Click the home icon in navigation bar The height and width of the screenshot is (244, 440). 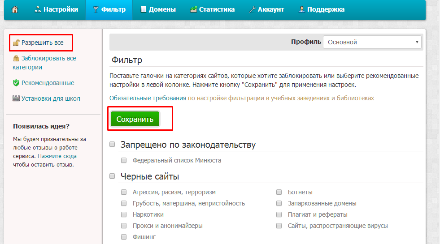coord(15,9)
